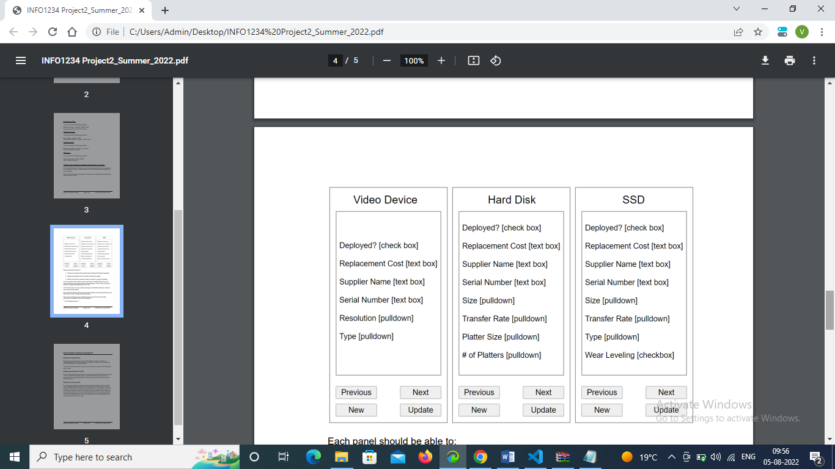Open Microsoft Word from the taskbar
The height and width of the screenshot is (469, 835).
click(508, 457)
